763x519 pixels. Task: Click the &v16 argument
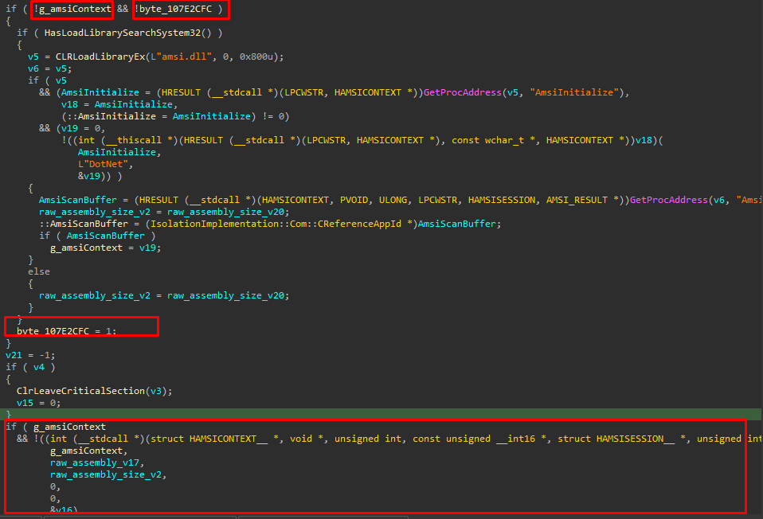[61, 509]
